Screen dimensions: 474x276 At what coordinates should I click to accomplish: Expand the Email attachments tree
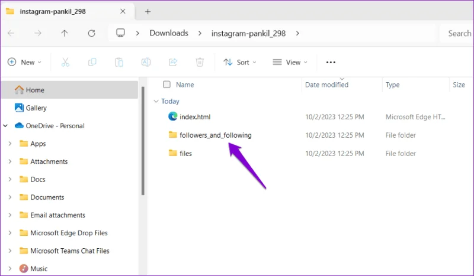10,215
